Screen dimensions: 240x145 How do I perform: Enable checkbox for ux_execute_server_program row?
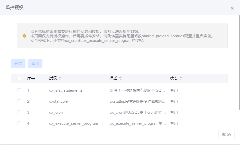(19, 123)
